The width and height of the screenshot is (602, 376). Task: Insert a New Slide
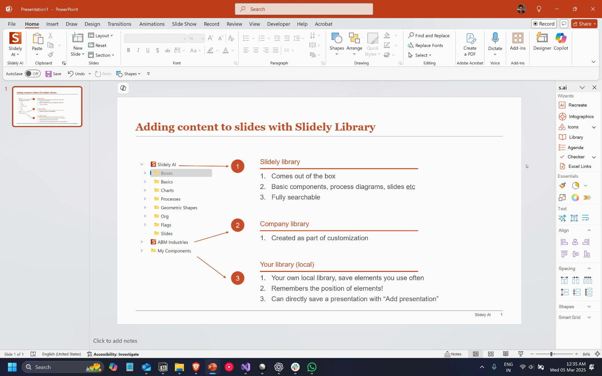pos(78,45)
